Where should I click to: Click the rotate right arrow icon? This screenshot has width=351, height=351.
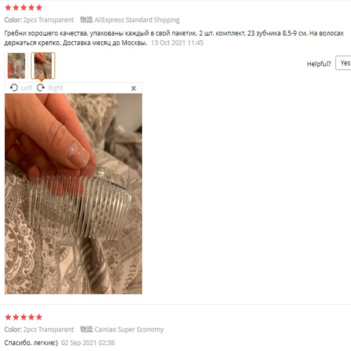click(41, 88)
